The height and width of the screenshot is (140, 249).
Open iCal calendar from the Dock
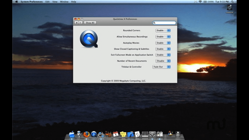tap(116, 134)
